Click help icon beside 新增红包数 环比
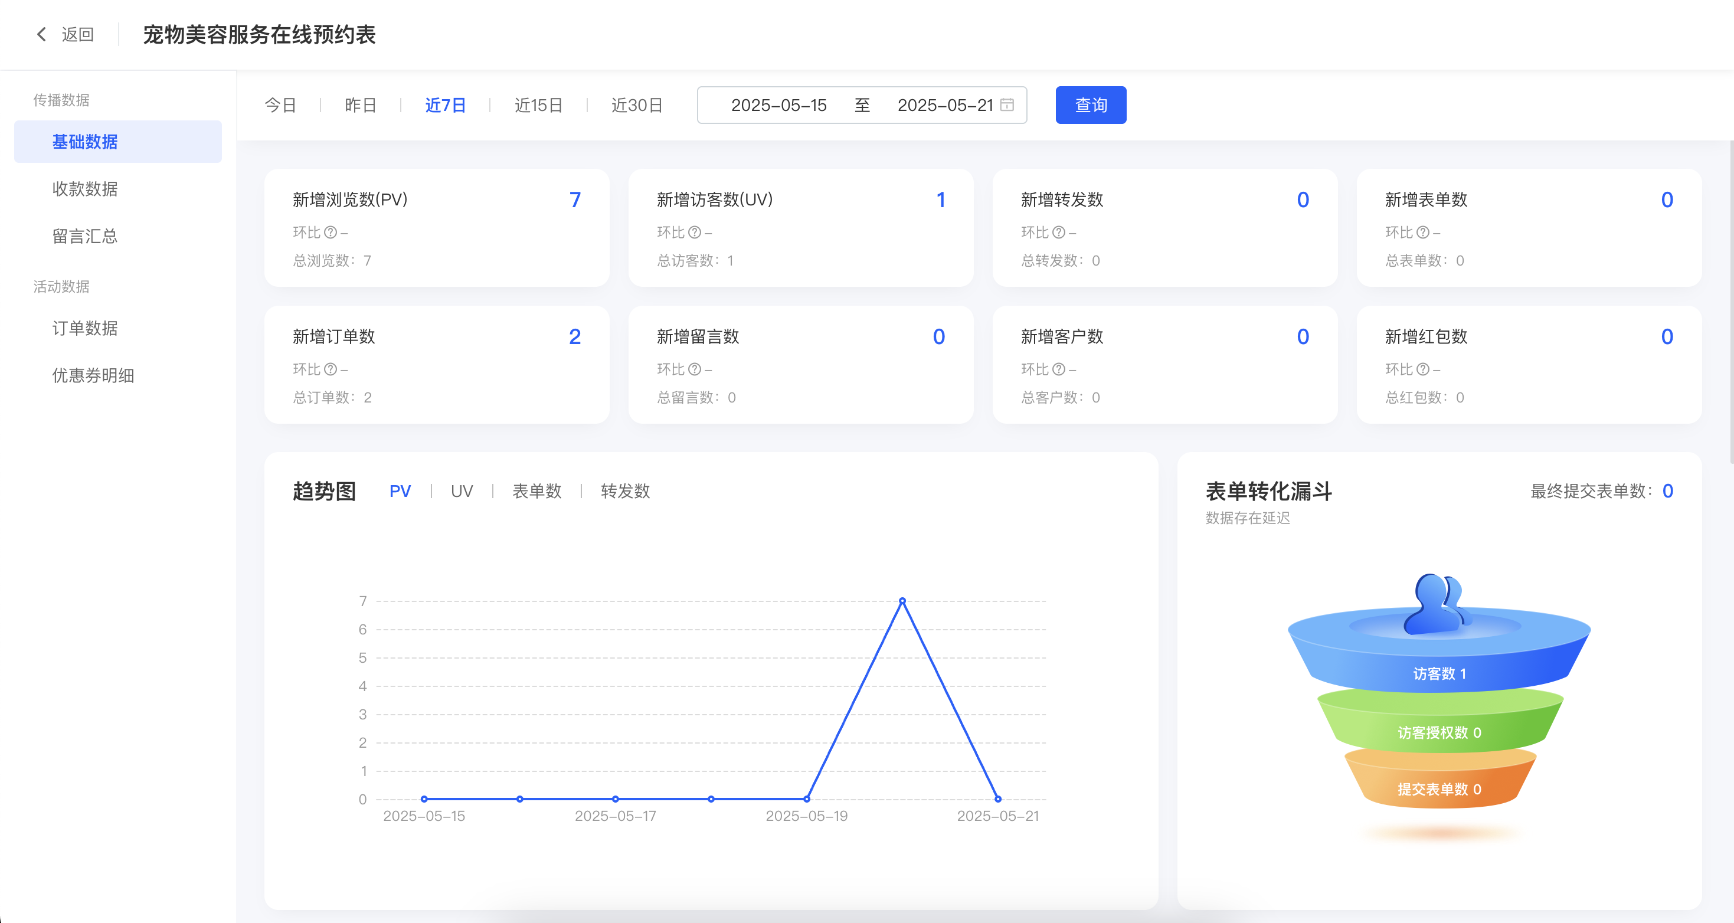The height and width of the screenshot is (923, 1734). pos(1422,369)
